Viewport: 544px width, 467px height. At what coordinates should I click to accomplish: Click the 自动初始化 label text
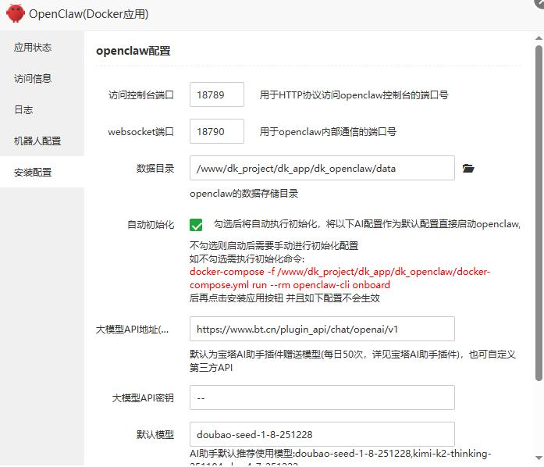(151, 225)
